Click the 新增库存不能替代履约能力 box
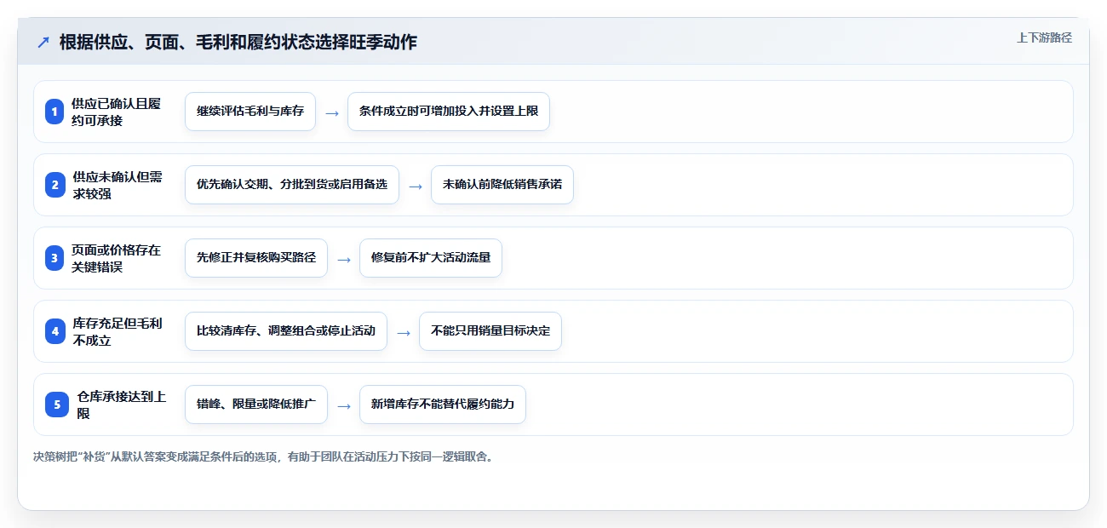1107x528 pixels. tap(443, 405)
